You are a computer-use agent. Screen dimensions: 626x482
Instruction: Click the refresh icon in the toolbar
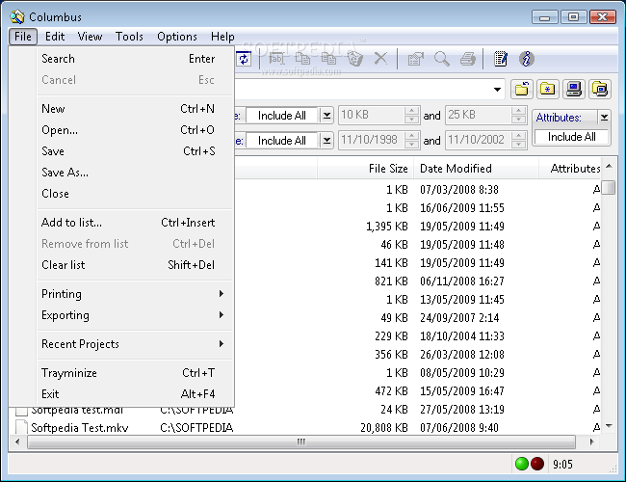pyautogui.click(x=243, y=59)
